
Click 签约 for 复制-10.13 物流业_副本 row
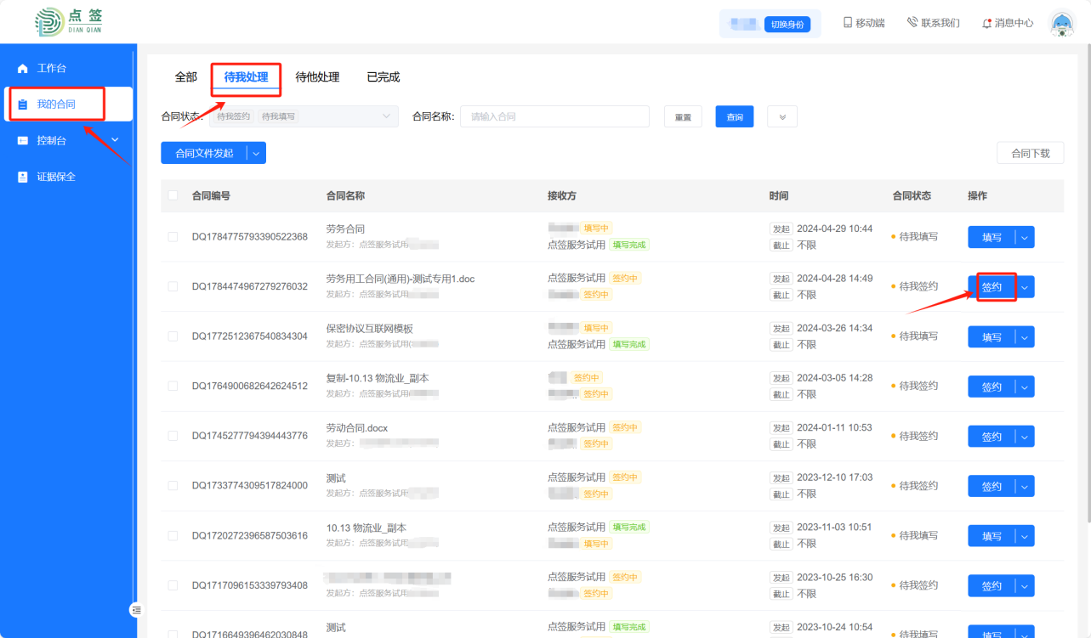pos(992,387)
